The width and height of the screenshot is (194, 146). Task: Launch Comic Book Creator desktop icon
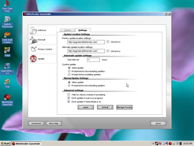(7, 38)
